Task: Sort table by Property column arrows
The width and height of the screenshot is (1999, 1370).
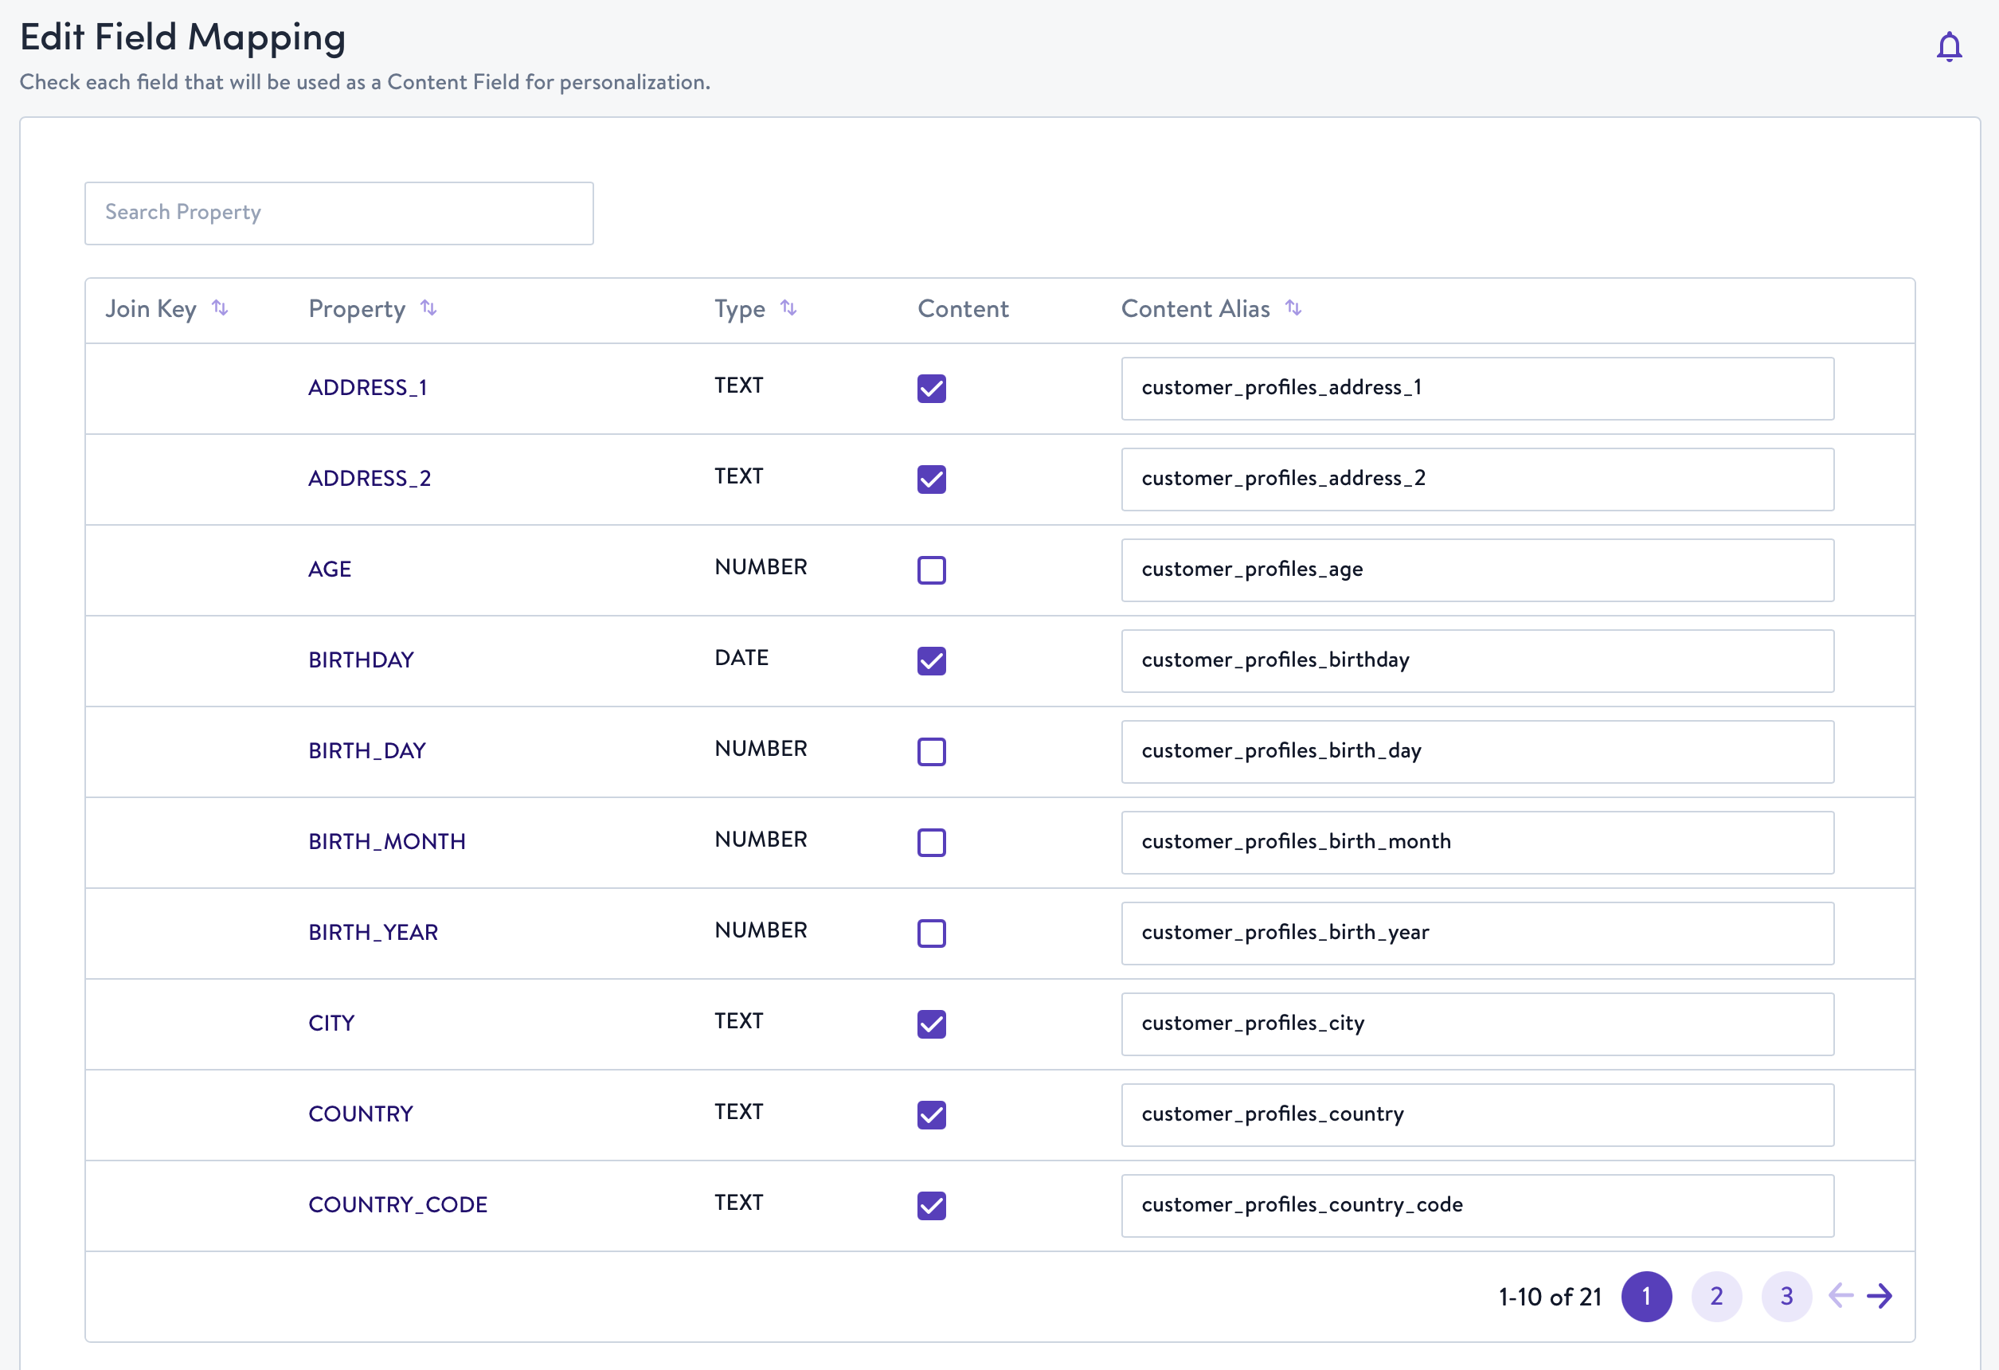Action: click(428, 308)
